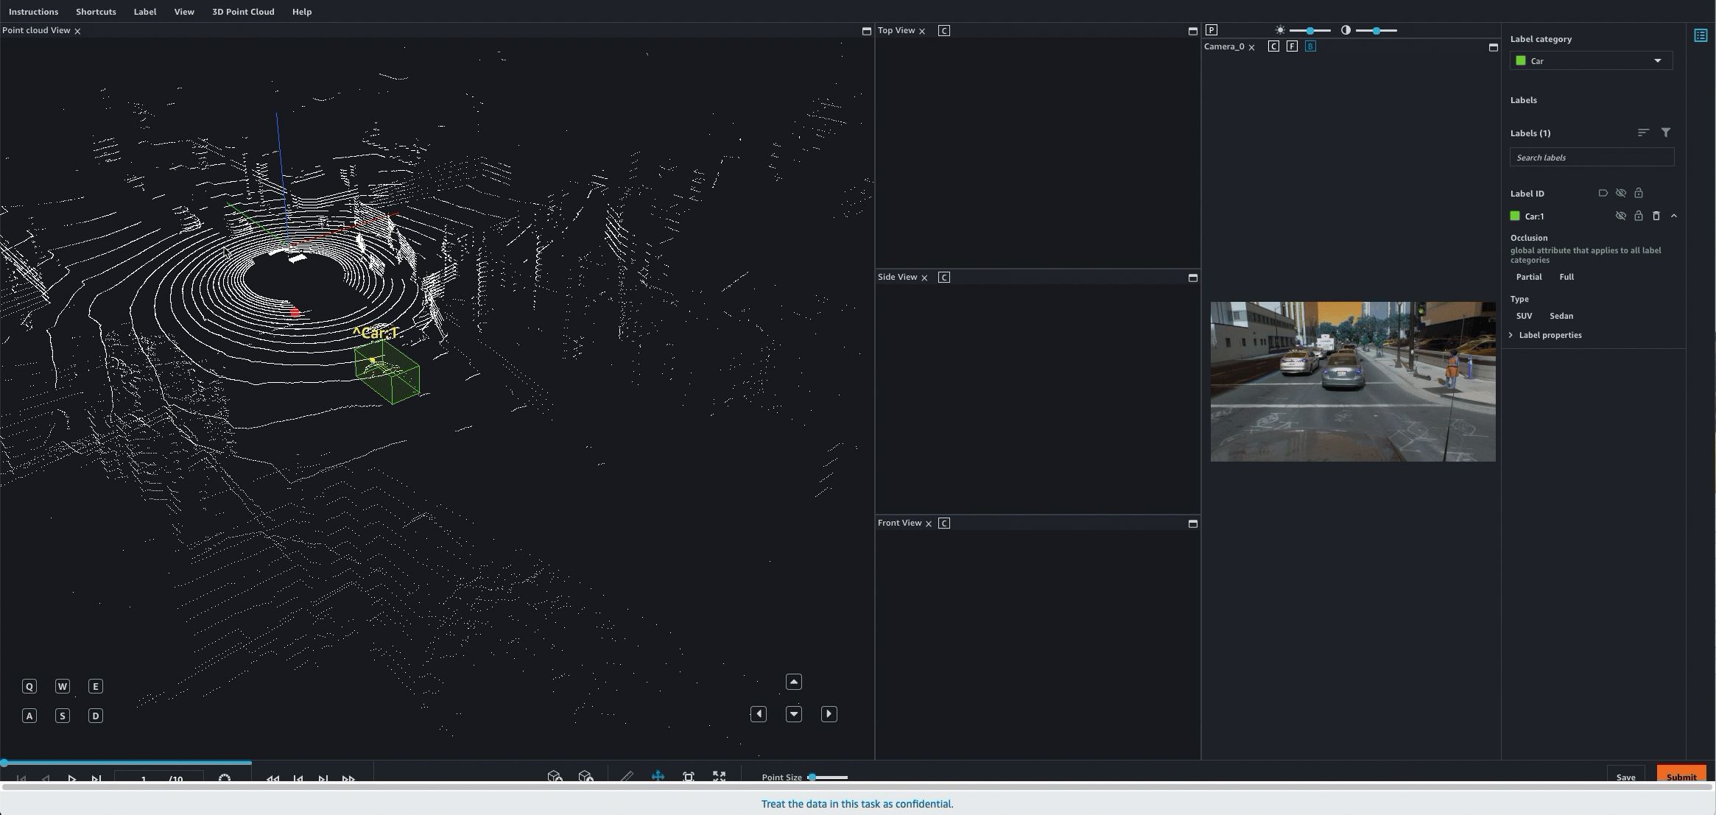The image size is (1716, 815).
Task: Click the camera thumbnail image
Action: 1353,381
